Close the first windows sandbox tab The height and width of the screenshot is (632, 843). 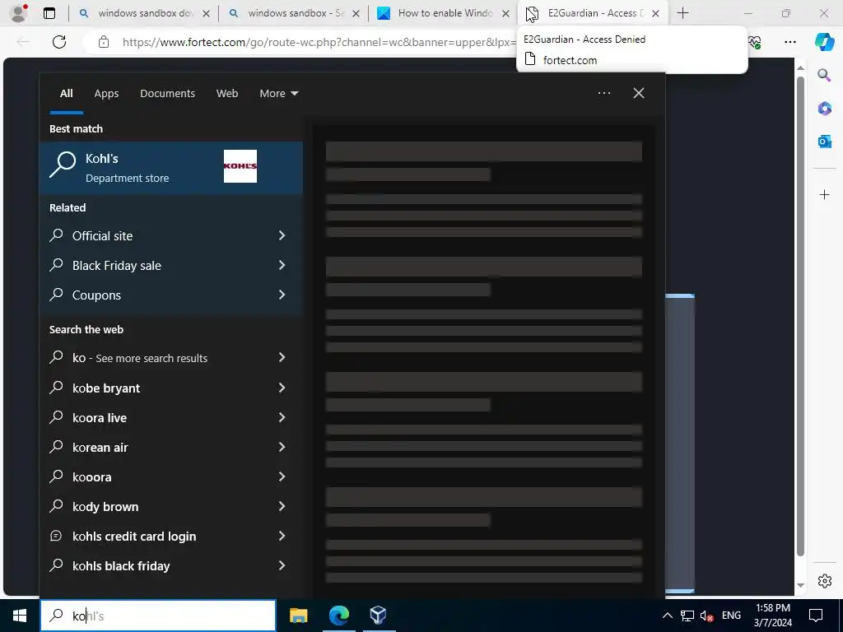pos(206,13)
